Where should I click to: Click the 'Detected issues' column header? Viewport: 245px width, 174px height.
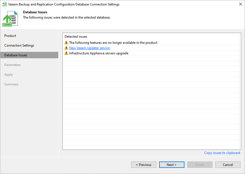click(76, 36)
